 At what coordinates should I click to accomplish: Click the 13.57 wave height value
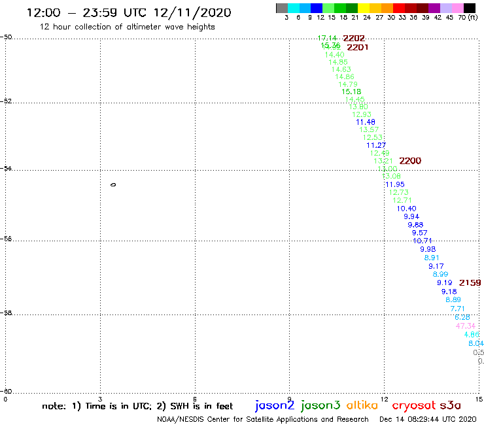click(x=369, y=129)
